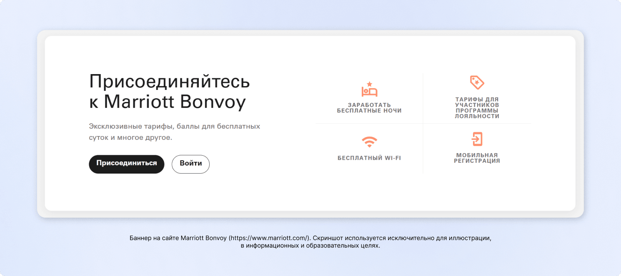Click the black Присоединиться button
621x276 pixels.
[127, 164]
